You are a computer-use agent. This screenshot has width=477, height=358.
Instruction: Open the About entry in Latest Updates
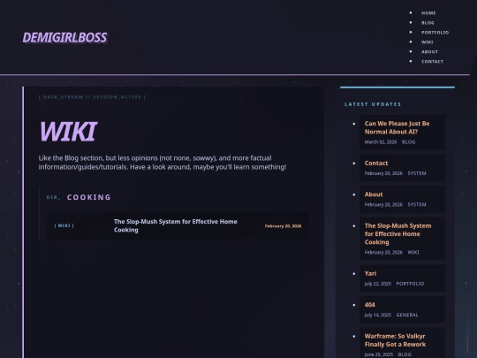pos(374,194)
